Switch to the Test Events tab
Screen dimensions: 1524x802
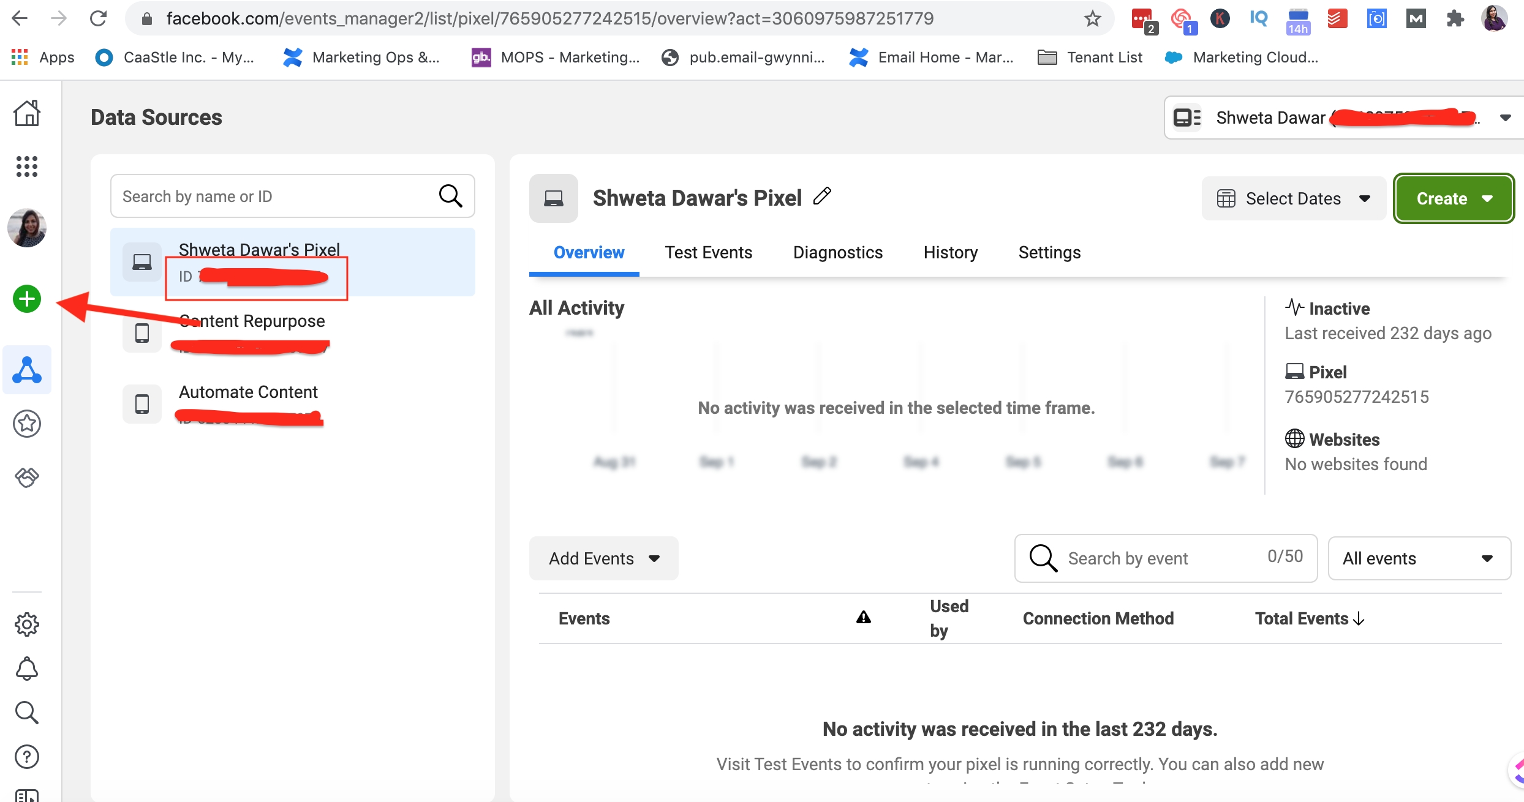pyautogui.click(x=709, y=252)
